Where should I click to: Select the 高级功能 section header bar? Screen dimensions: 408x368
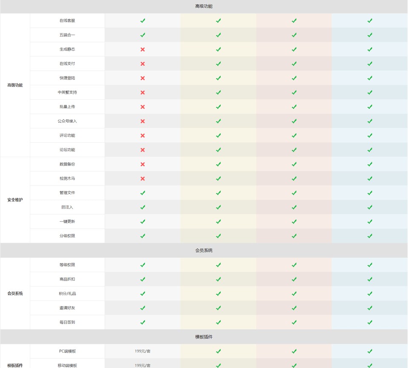click(204, 6)
